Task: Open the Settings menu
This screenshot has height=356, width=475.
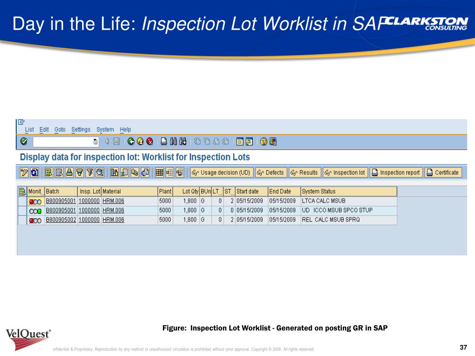Action: pyautogui.click(x=81, y=130)
